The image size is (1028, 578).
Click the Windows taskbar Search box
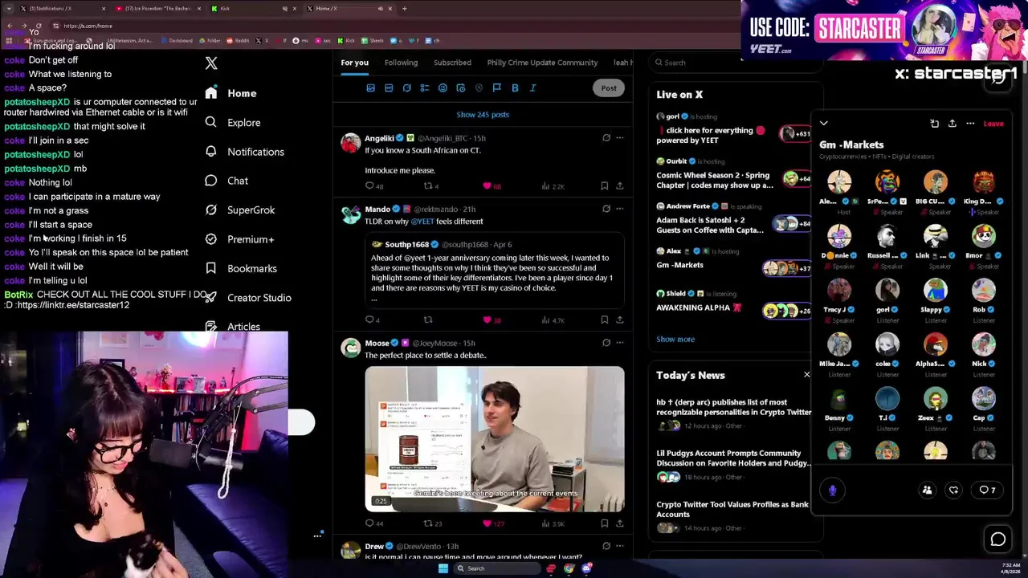(496, 568)
